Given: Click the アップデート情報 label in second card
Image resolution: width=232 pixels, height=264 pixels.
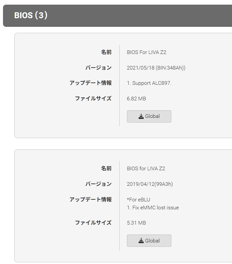Looking at the screenshot, I should tap(90, 199).
